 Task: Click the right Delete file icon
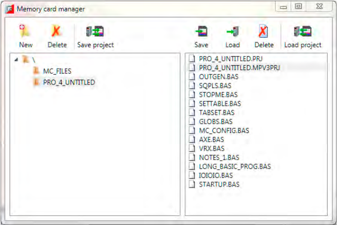263,31
